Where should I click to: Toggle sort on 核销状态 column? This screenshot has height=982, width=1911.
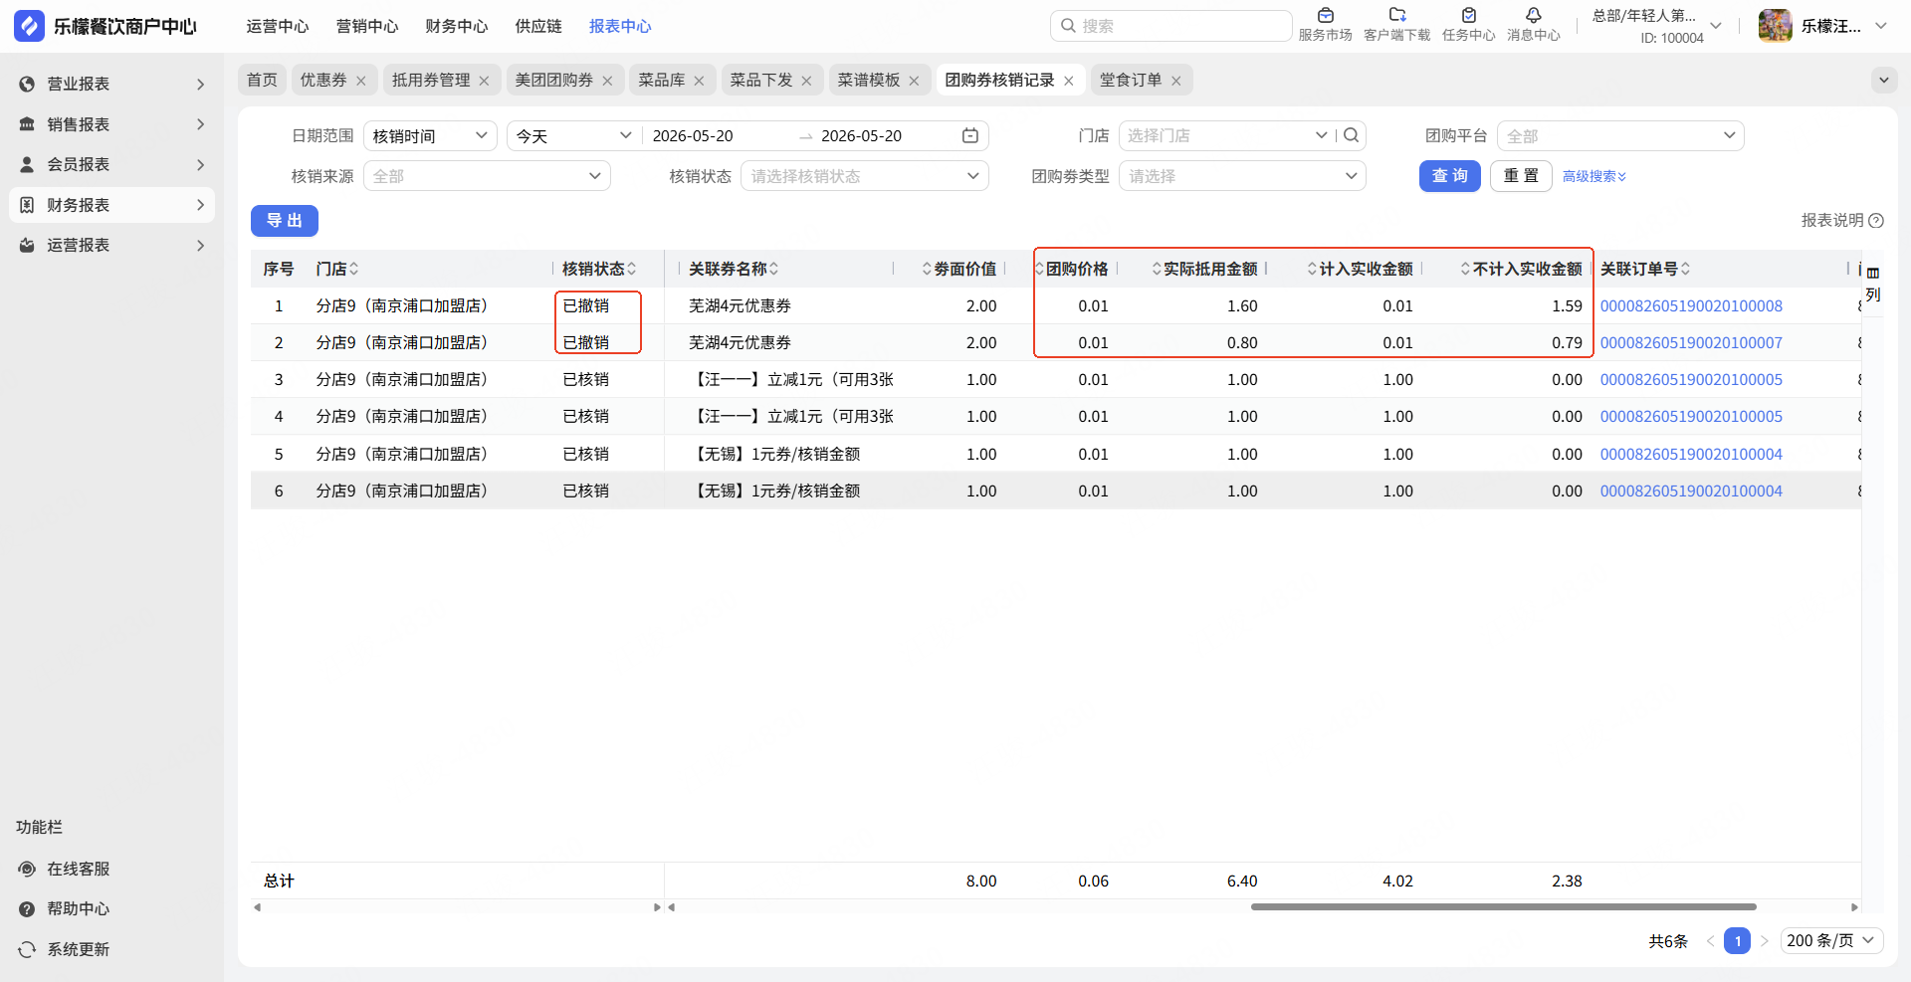coord(598,269)
